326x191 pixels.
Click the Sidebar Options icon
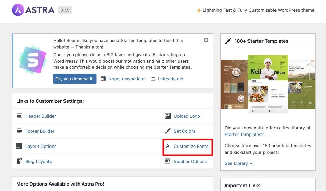click(167, 161)
